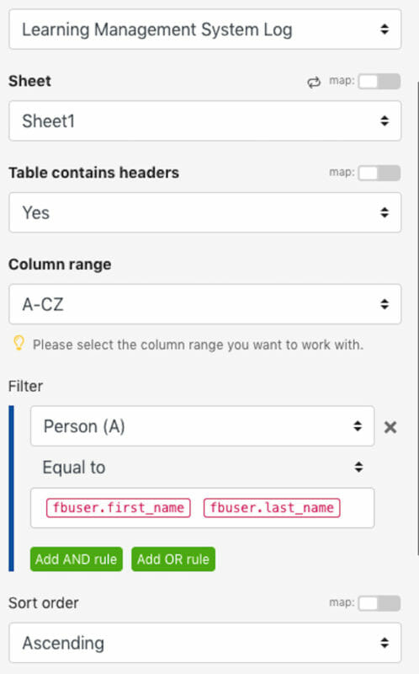419x674 pixels.
Task: Click the Add OR rule button
Action: point(173,559)
